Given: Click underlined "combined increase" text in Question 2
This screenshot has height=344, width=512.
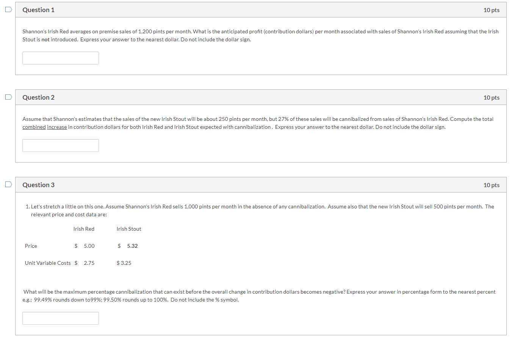Looking at the screenshot, I should pos(45,127).
